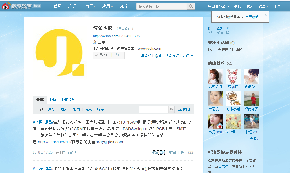
Task: Click the magnifier icon in the top search bar
Action: click(x=190, y=6)
